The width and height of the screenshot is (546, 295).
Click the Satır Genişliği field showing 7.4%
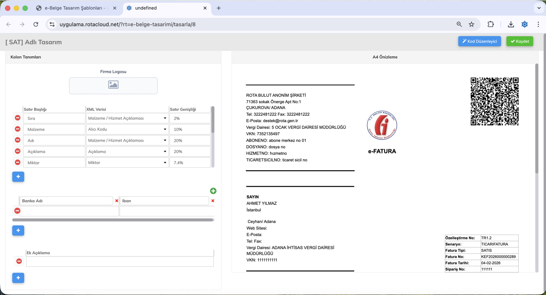[190, 162]
